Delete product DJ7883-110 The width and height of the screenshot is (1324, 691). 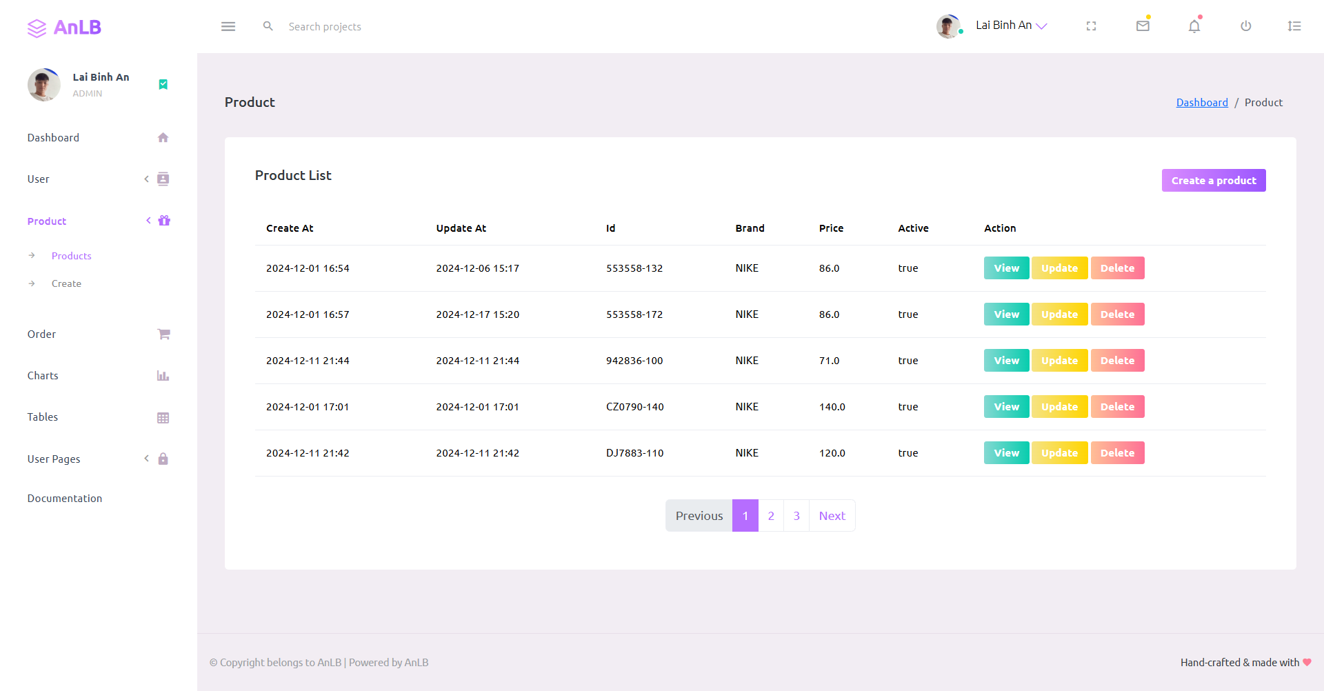point(1117,453)
